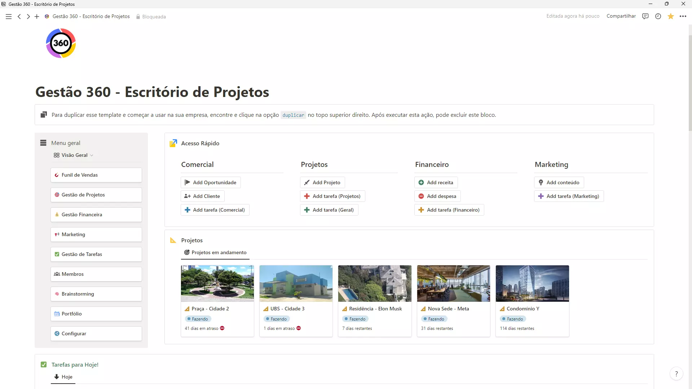Create a new page with plus icon
Image resolution: width=692 pixels, height=389 pixels.
[x=37, y=17]
